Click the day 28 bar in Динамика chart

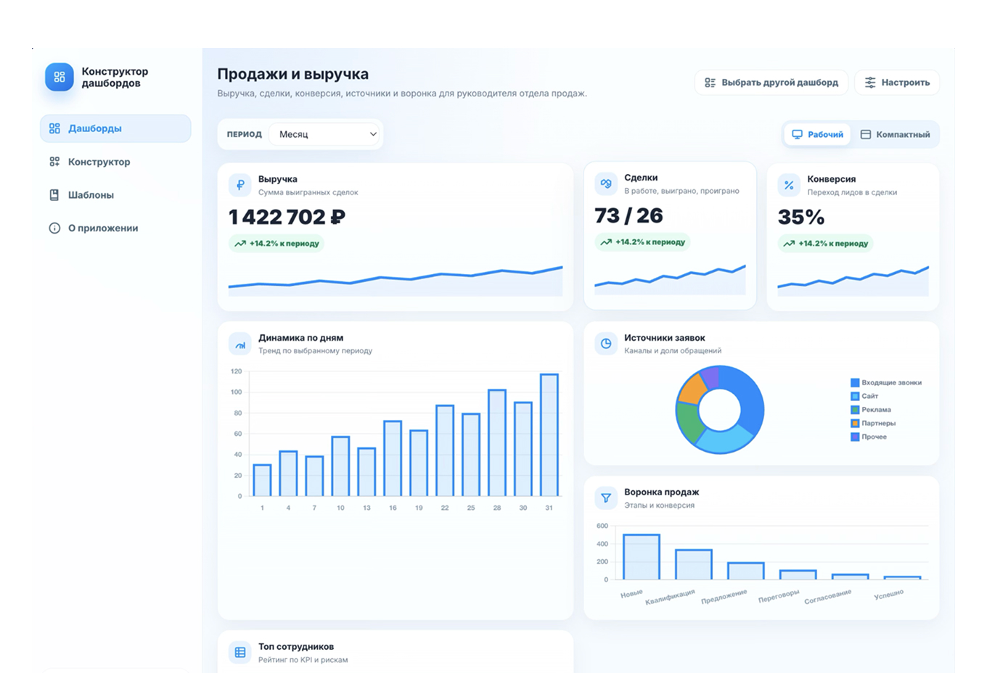point(497,443)
